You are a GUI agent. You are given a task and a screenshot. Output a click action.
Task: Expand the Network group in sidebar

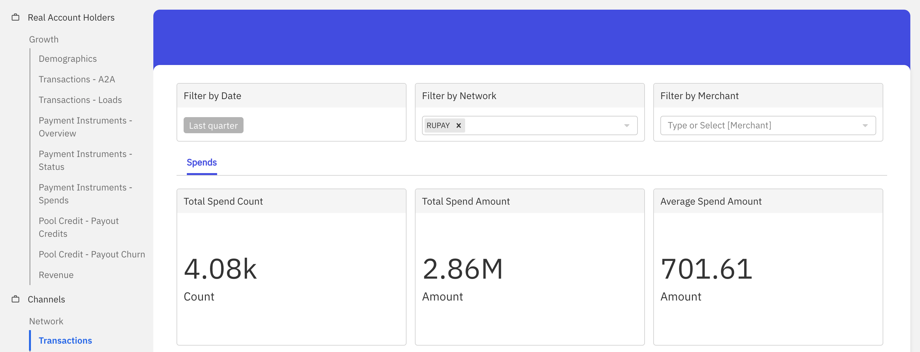tap(46, 321)
